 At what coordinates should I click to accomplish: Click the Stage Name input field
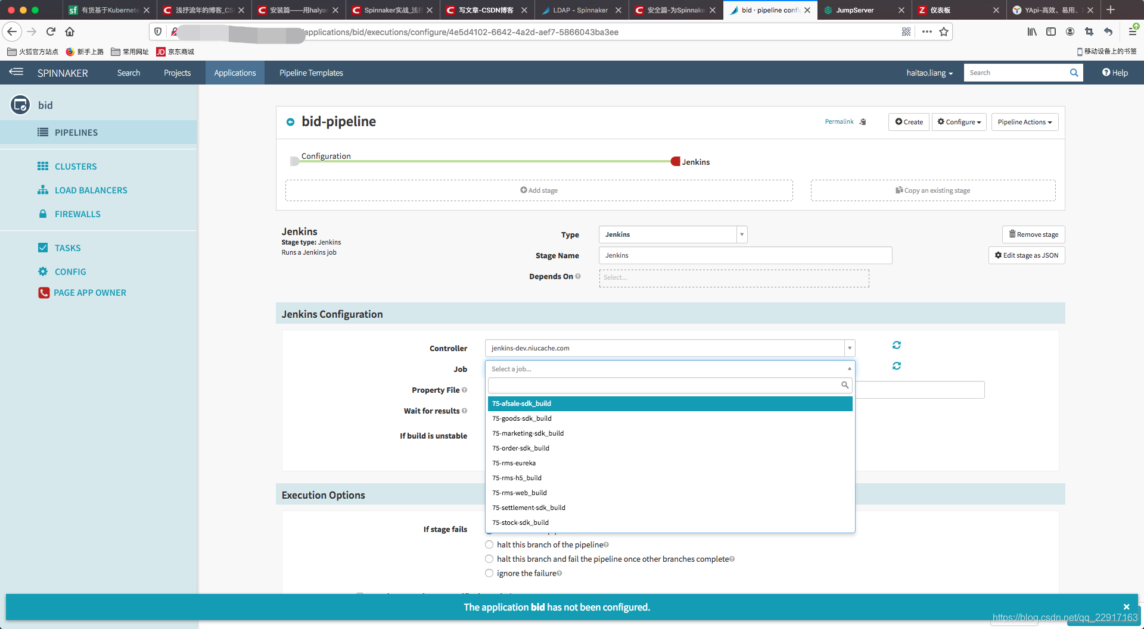click(745, 255)
